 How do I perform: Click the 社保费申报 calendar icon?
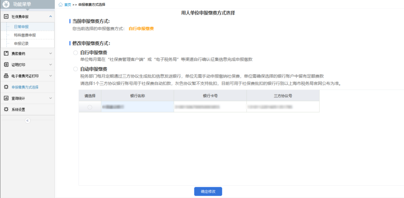(6, 17)
